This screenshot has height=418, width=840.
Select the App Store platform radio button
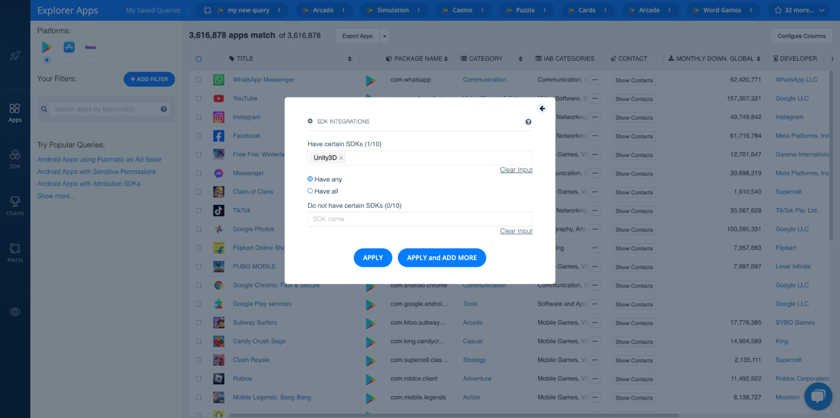tap(69, 61)
